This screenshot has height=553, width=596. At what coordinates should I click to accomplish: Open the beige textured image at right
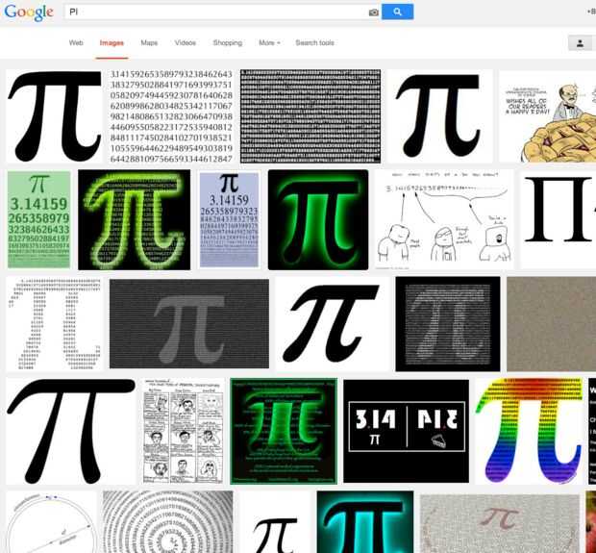pyautogui.click(x=551, y=324)
